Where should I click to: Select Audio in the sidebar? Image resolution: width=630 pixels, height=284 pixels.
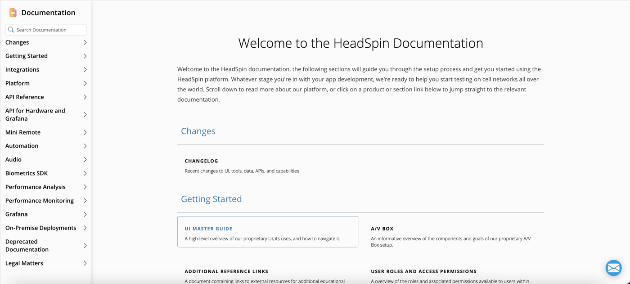tap(13, 159)
